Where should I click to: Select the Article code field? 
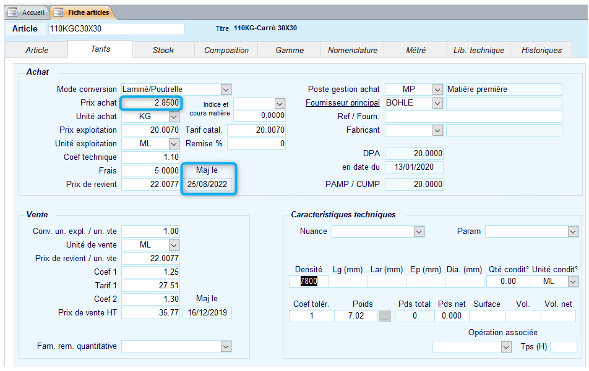pyautogui.click(x=116, y=29)
